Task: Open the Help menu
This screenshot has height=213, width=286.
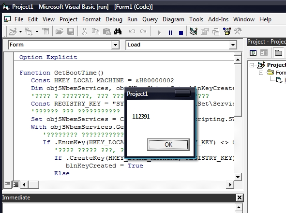Action: [265, 19]
